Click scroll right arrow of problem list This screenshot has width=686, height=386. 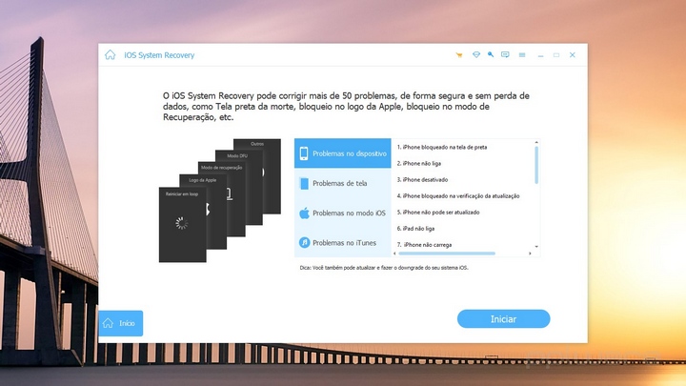click(531, 254)
